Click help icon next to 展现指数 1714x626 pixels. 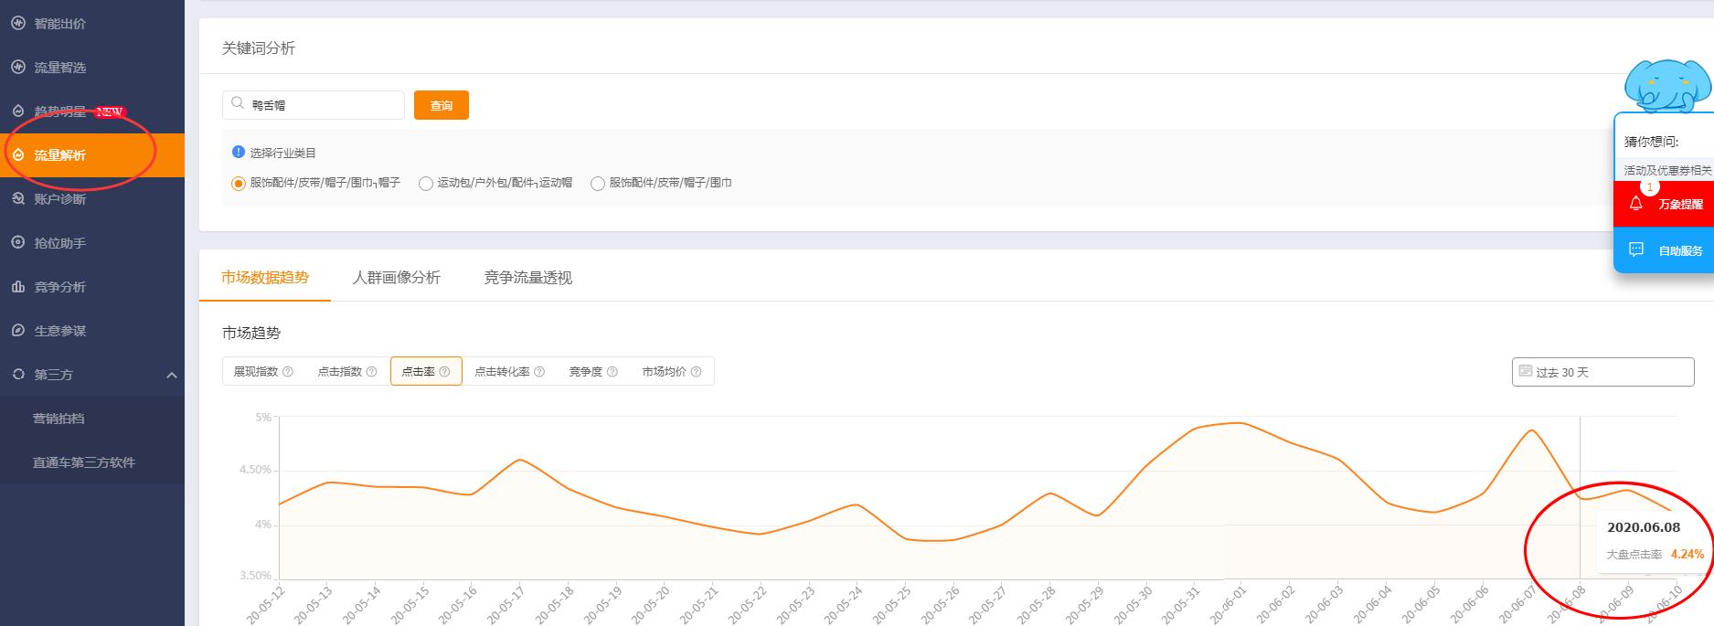point(288,372)
